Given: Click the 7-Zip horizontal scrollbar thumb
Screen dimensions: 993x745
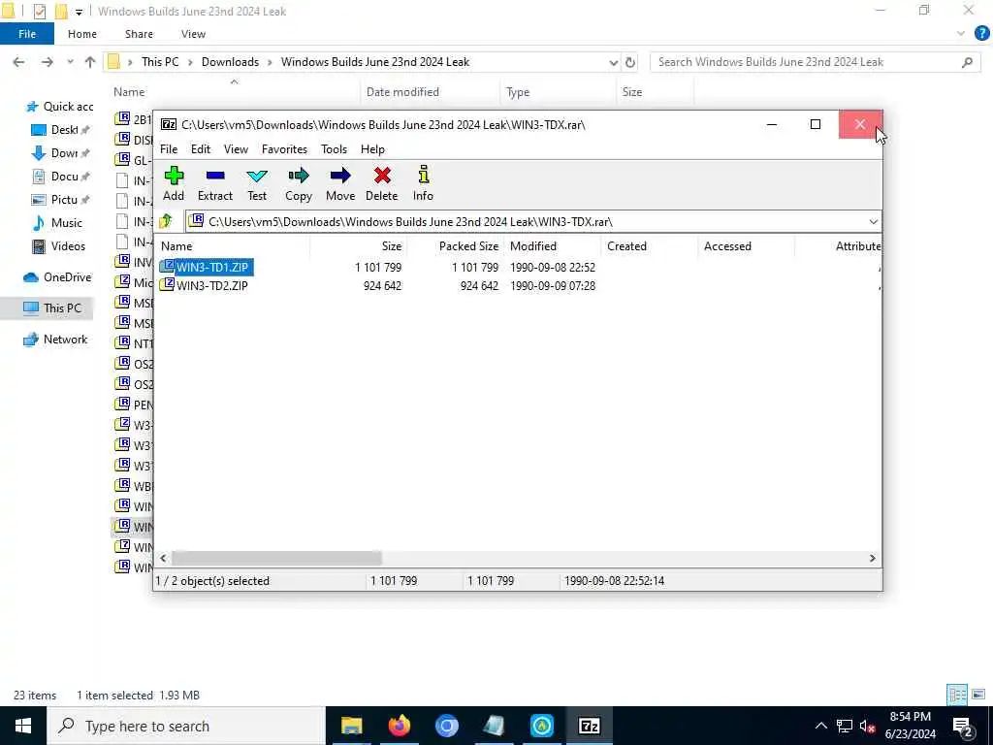Looking at the screenshot, I should pos(276,558).
